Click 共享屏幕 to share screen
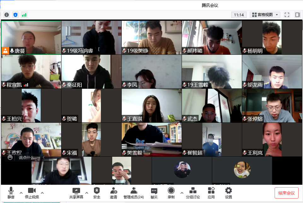This screenshot has height=203, width=303. tap(76, 193)
